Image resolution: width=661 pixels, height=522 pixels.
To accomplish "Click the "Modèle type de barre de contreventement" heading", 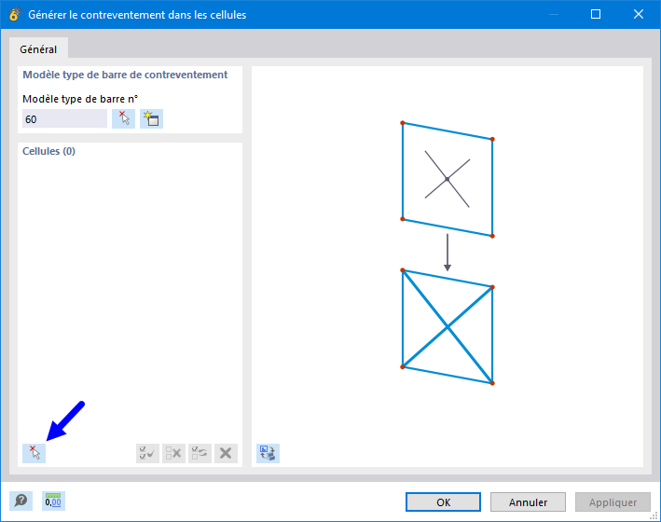I will tap(125, 75).
